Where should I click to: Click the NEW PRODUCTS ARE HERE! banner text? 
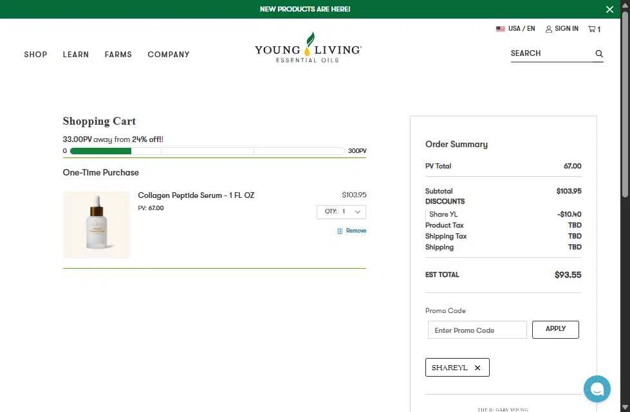tap(305, 9)
